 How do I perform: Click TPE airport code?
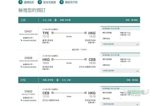point(46,33)
